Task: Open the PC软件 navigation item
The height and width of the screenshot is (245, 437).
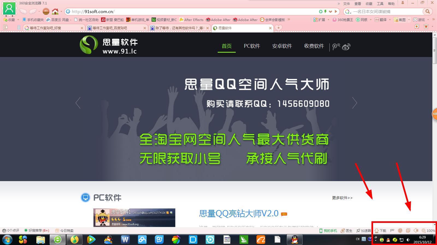Action: 252,46
